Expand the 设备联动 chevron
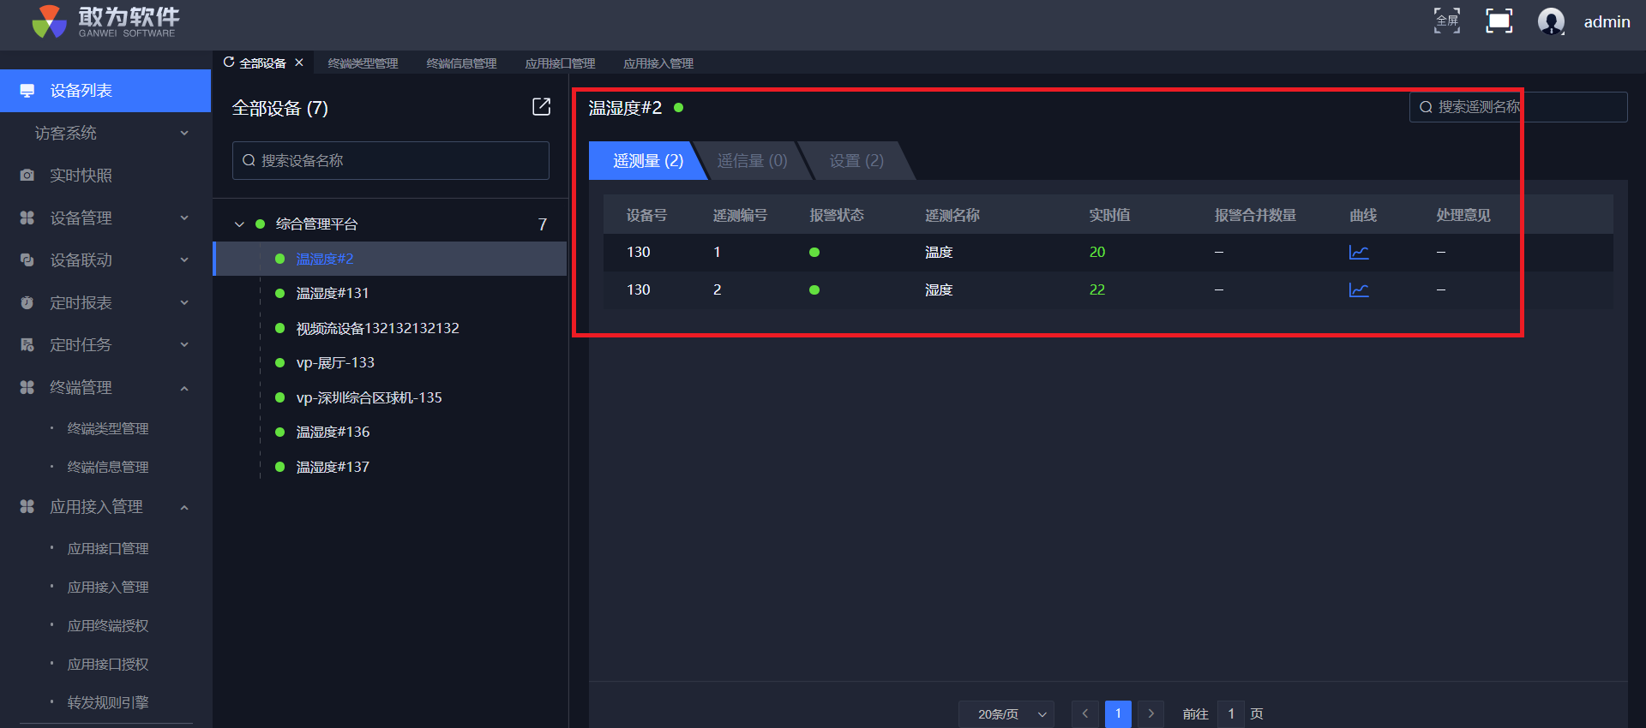 click(184, 260)
